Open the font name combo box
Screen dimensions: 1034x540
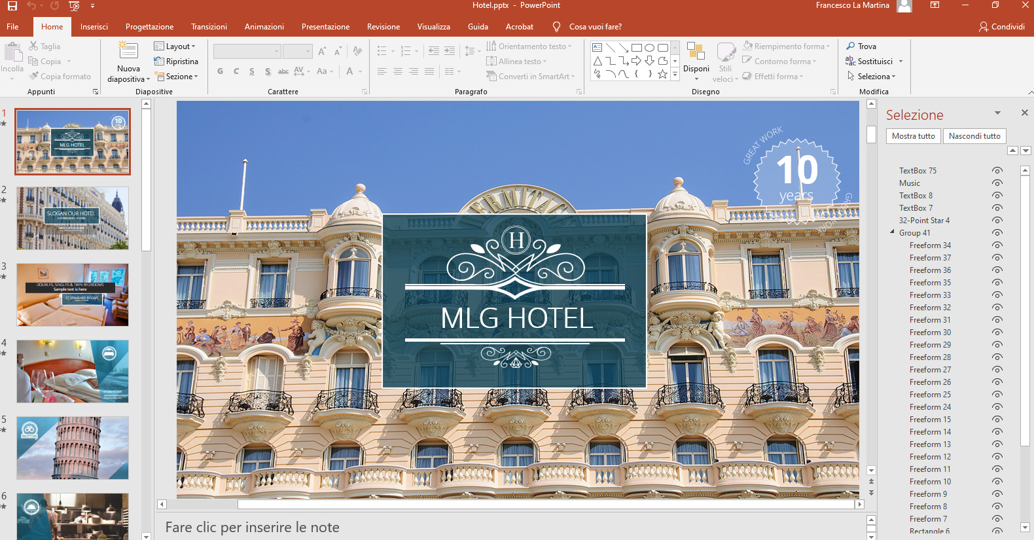(247, 51)
